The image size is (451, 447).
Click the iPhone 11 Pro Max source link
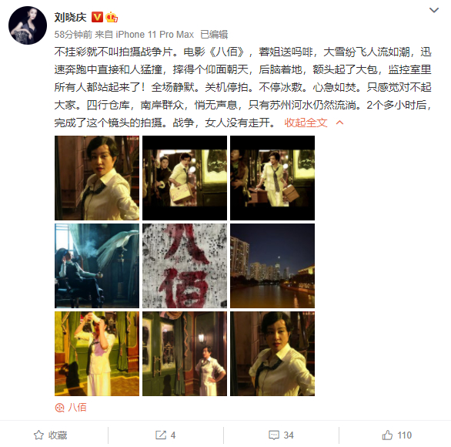click(155, 35)
